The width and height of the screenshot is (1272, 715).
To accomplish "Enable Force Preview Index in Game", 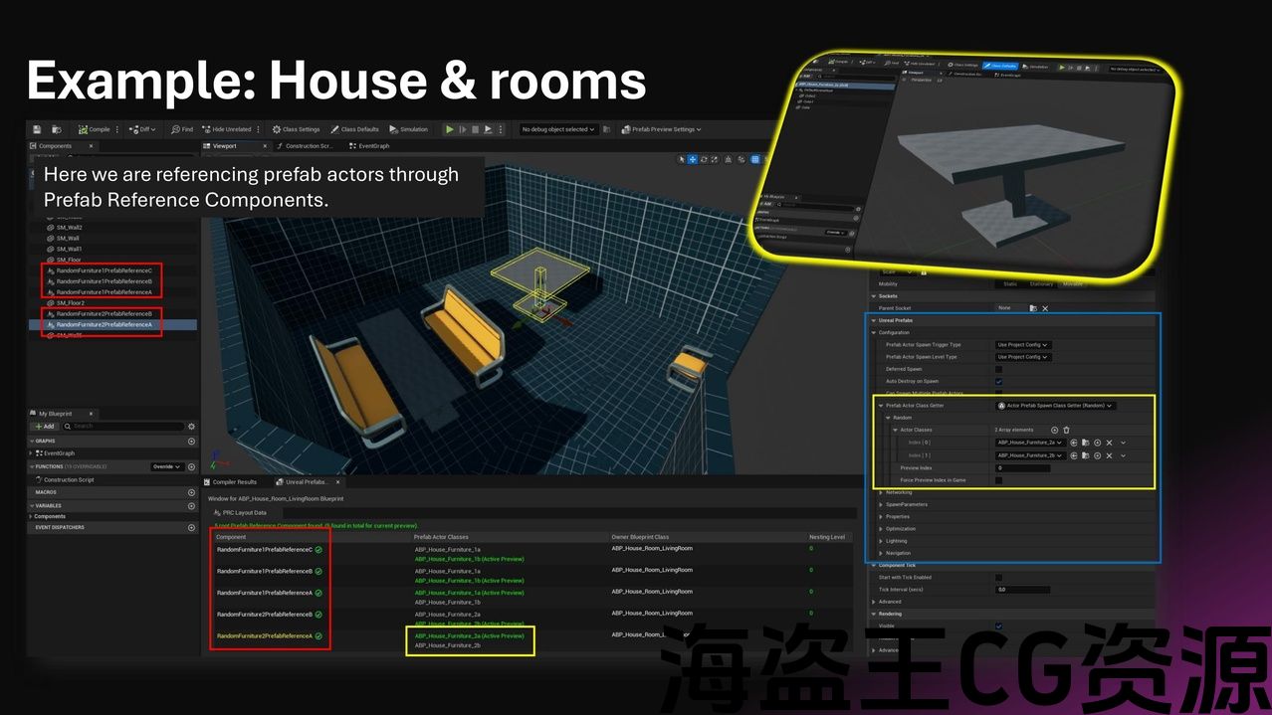I will [999, 479].
